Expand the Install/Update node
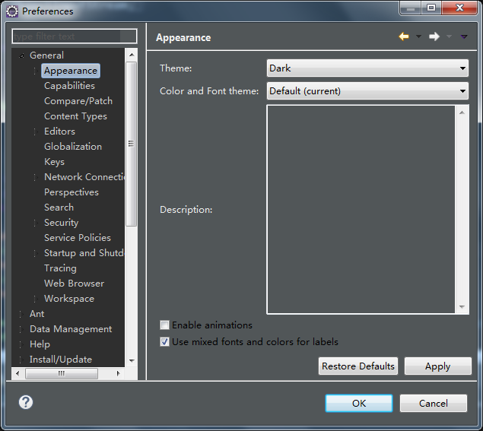The image size is (483, 431). point(21,360)
